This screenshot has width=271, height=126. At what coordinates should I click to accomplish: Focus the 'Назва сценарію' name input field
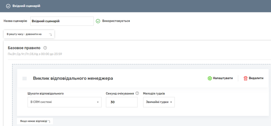[x=62, y=21]
